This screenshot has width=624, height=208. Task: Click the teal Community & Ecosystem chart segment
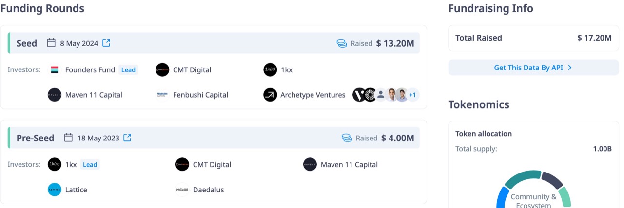click(x=522, y=178)
